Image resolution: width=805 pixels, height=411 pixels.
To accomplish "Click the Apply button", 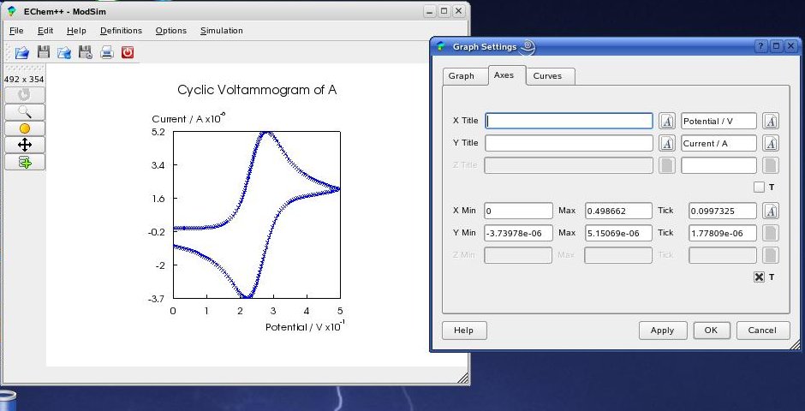I will tap(662, 331).
